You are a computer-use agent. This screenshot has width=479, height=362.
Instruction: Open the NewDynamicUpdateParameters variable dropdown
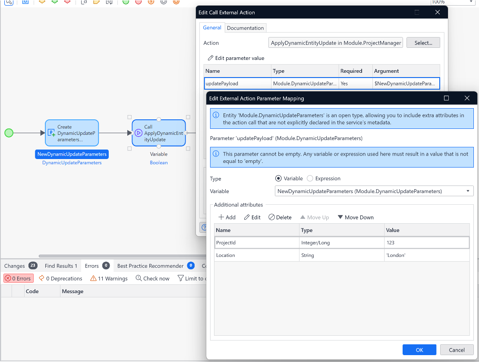click(467, 191)
